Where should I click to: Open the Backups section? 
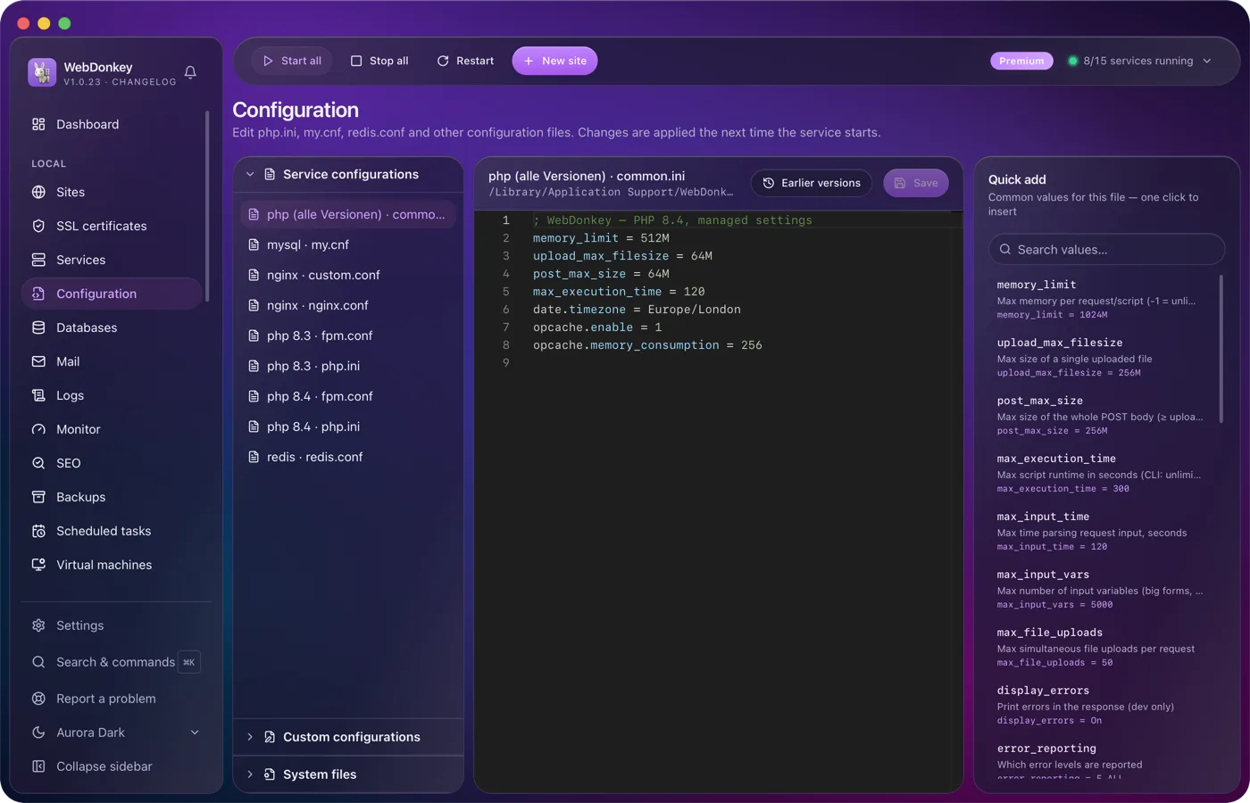(x=112, y=497)
